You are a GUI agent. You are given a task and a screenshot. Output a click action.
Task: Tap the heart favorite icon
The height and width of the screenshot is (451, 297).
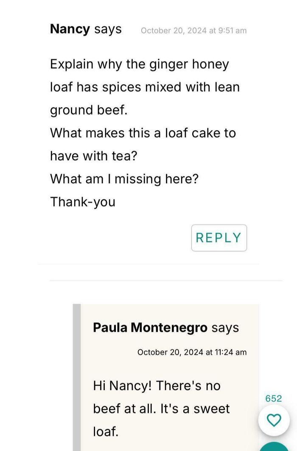[x=274, y=420]
